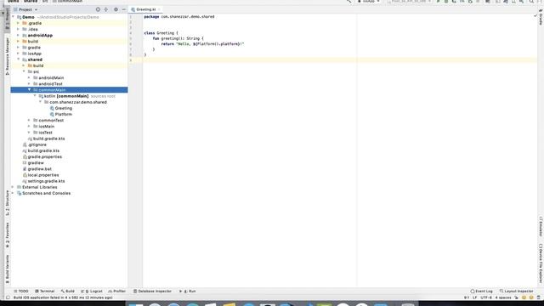Collapse the Demo root node
Image resolution: width=544 pixels, height=306 pixels.
coord(14,17)
